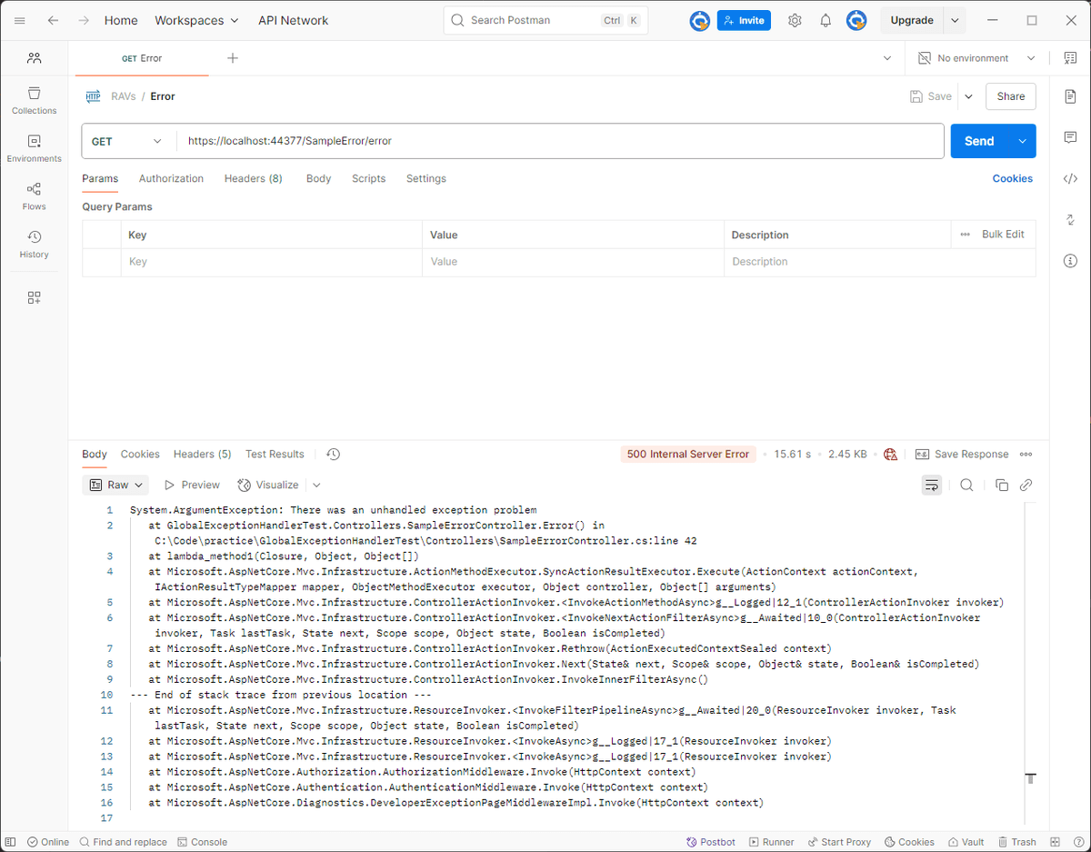Screen dimensions: 1091x852
Task: Search within the response body
Action: (x=966, y=485)
